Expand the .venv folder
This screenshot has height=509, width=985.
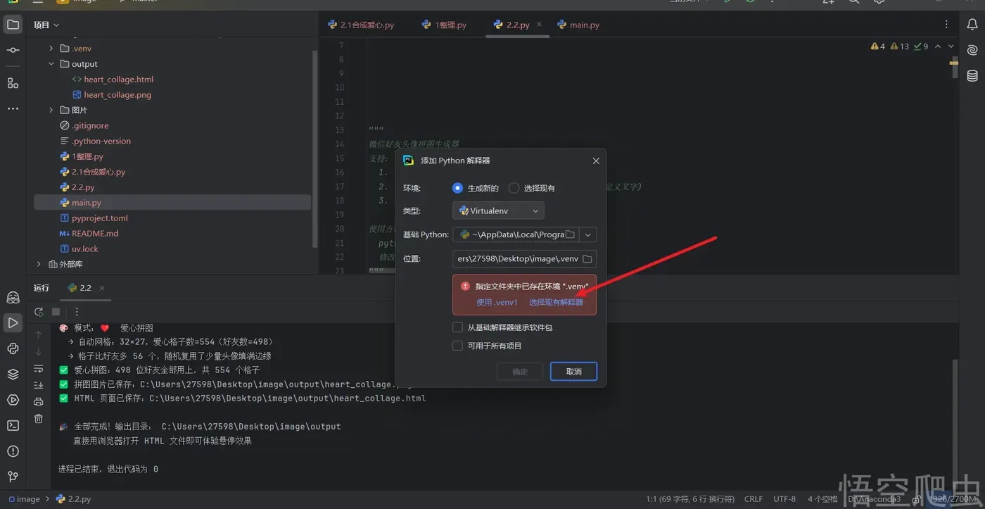click(51, 49)
